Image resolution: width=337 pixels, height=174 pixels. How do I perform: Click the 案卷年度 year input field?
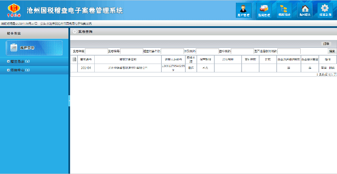(96, 51)
